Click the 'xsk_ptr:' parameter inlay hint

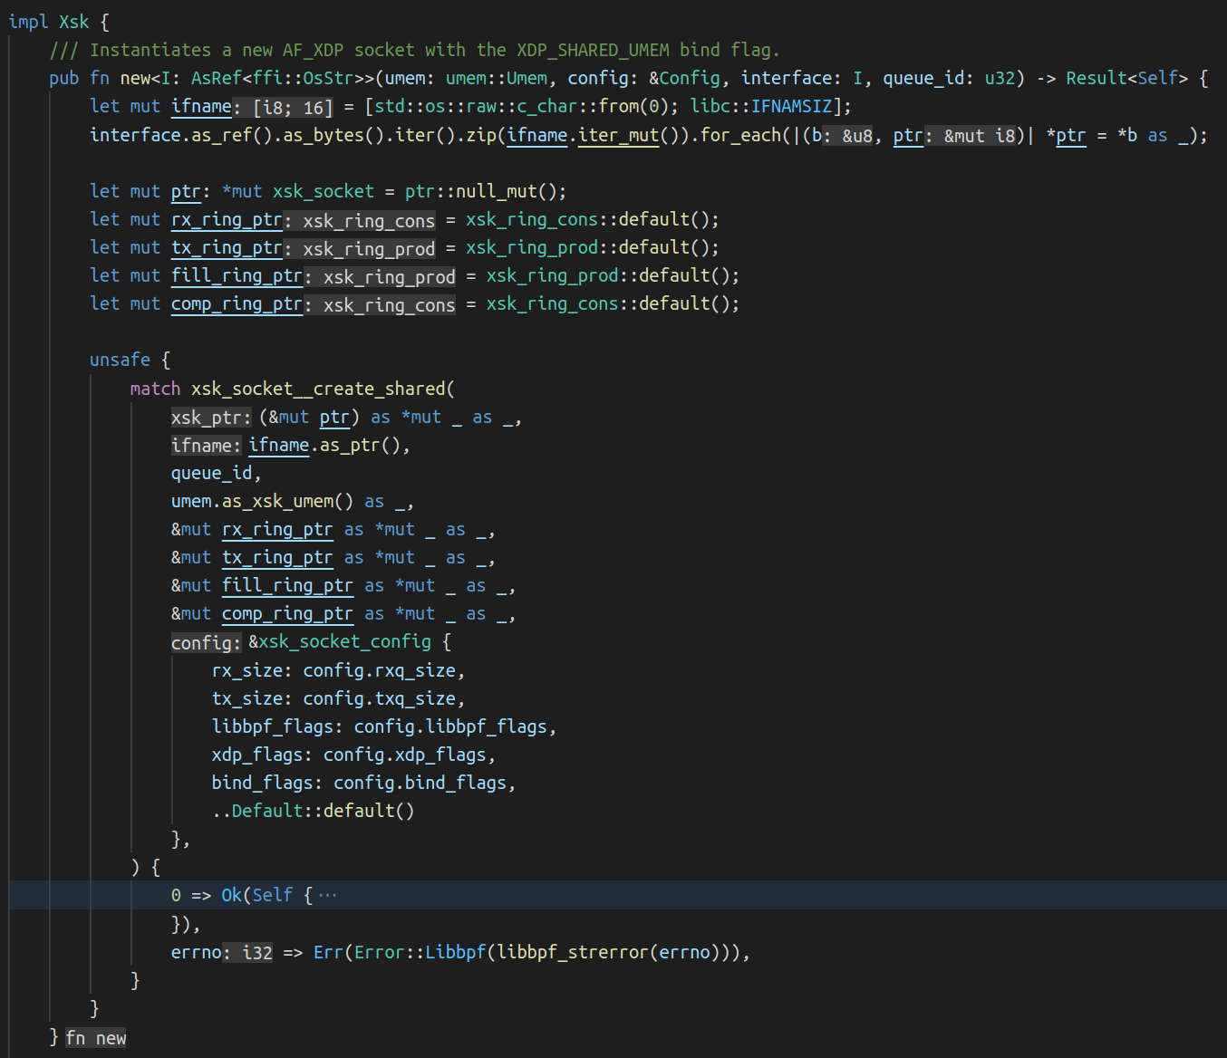click(x=211, y=418)
